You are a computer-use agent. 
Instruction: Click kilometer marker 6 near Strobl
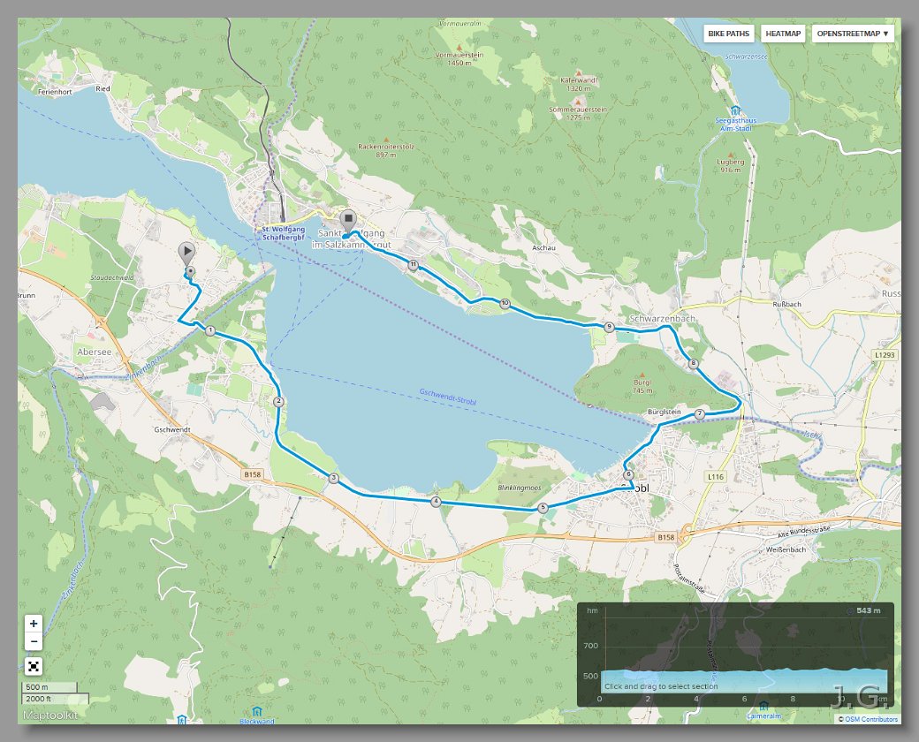point(628,474)
